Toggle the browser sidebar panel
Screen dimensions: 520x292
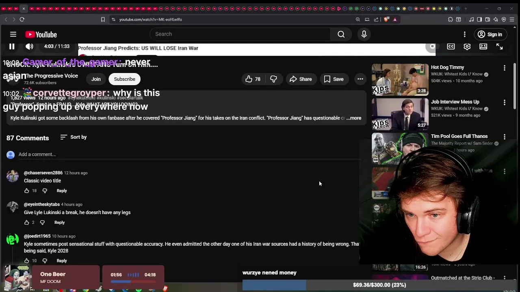(479, 19)
